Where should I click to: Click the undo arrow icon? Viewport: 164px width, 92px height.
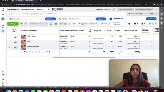(x=61, y=24)
